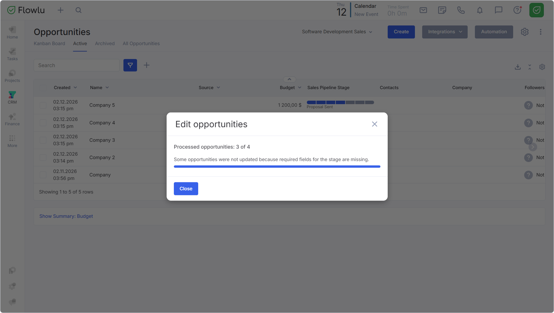Click the filter funnel button

point(130,65)
